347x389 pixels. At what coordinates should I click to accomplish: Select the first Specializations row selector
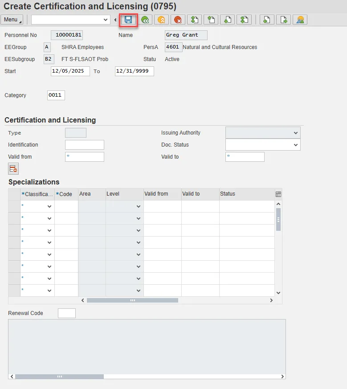(14, 206)
